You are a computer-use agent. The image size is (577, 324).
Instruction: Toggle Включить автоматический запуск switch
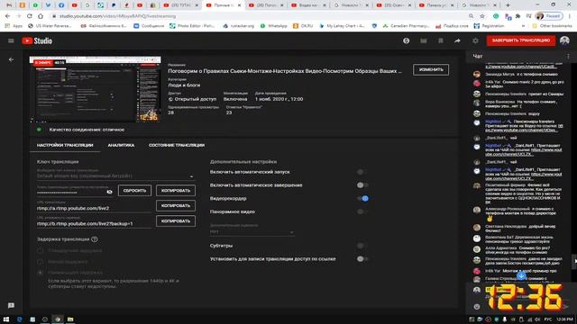pyautogui.click(x=362, y=172)
